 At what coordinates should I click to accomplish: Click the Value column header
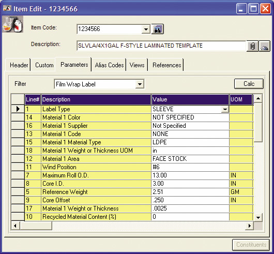point(190,99)
